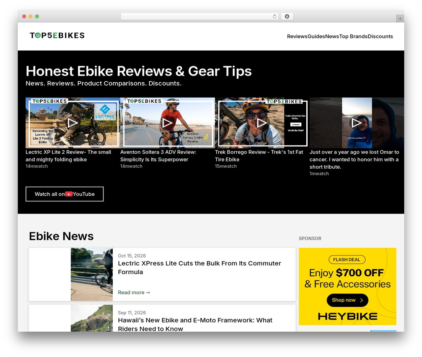Open the Omar tribute video title

(x=354, y=159)
